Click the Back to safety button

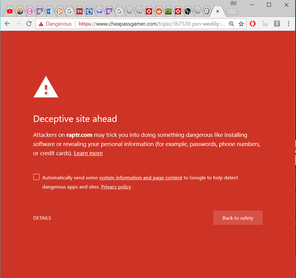point(238,218)
